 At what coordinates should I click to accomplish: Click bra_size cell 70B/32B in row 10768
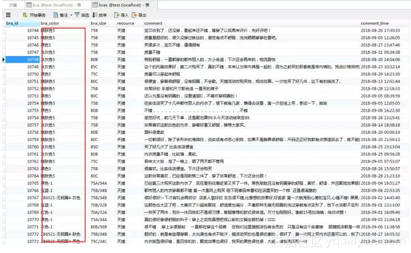pyautogui.click(x=99, y=205)
